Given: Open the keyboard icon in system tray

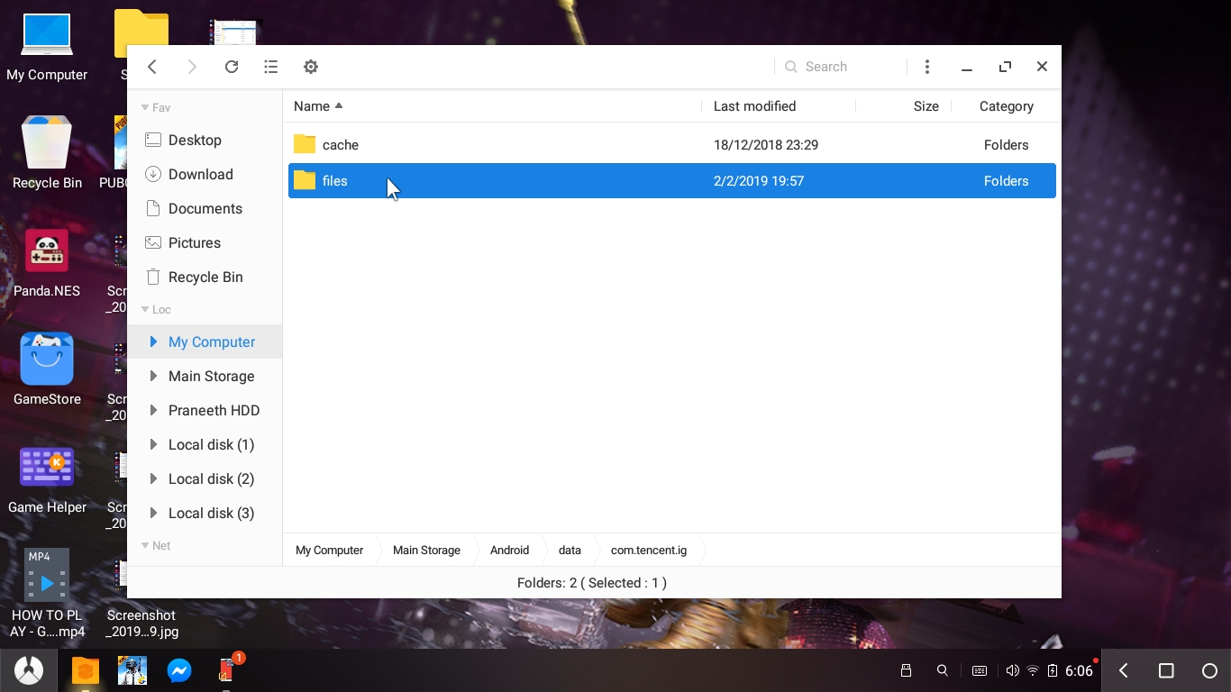Looking at the screenshot, I should tap(979, 670).
